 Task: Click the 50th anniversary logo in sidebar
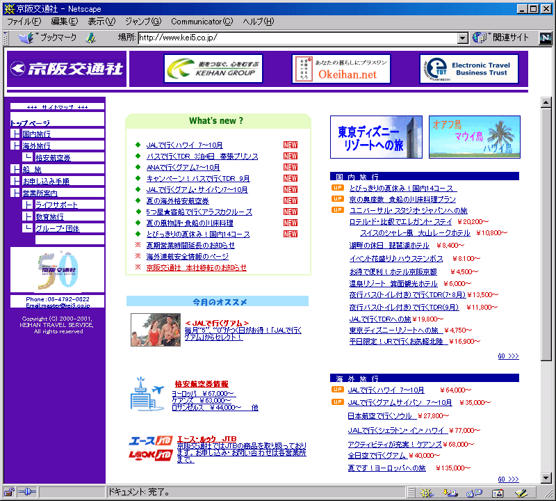(58, 270)
